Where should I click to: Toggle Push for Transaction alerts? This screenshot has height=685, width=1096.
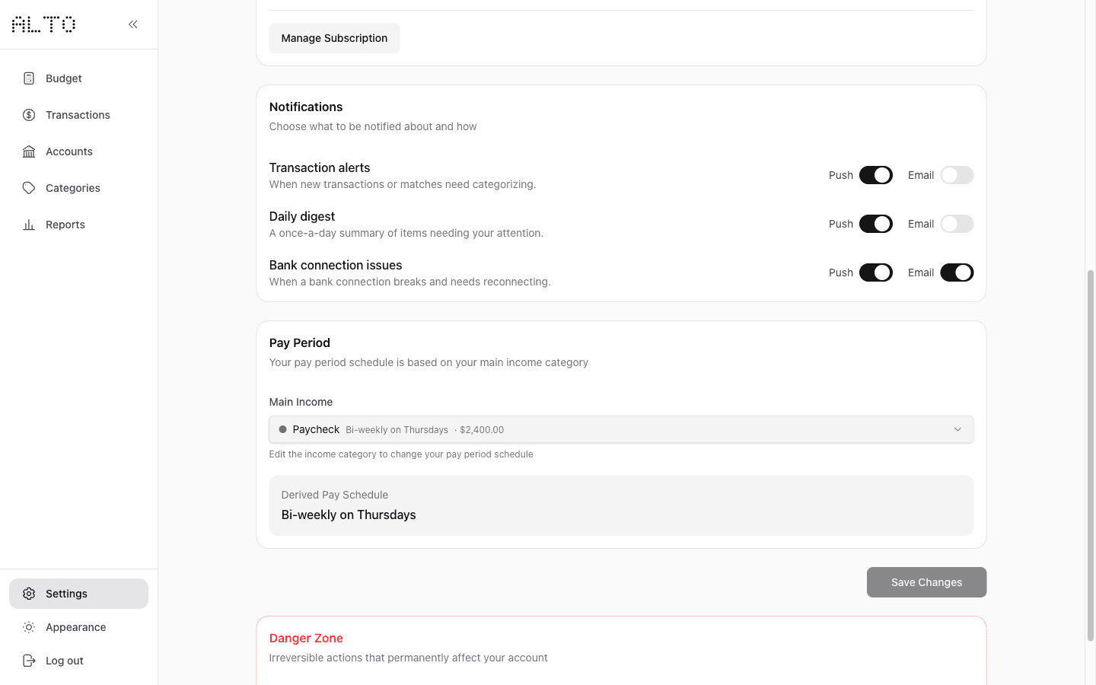click(876, 175)
